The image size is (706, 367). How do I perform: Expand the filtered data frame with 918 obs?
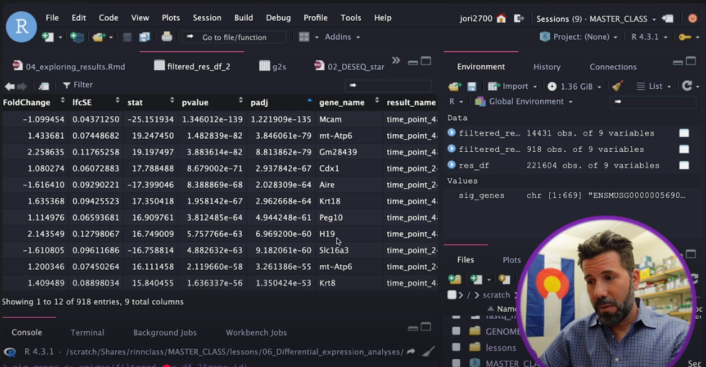(x=452, y=149)
